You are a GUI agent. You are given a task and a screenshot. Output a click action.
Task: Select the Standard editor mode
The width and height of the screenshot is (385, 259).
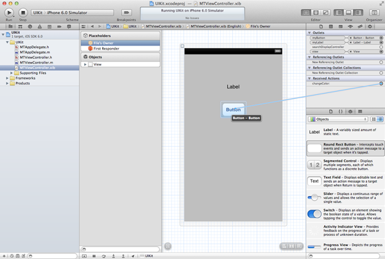click(x=305, y=13)
